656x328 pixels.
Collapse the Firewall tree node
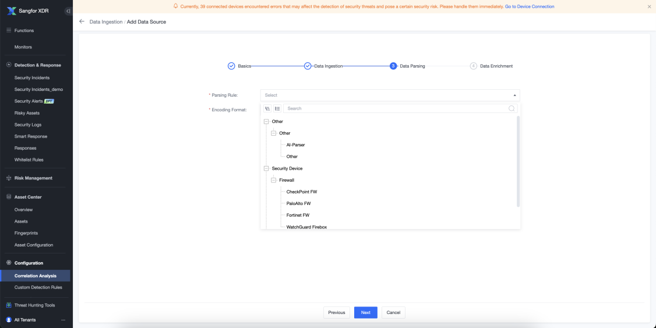point(274,181)
